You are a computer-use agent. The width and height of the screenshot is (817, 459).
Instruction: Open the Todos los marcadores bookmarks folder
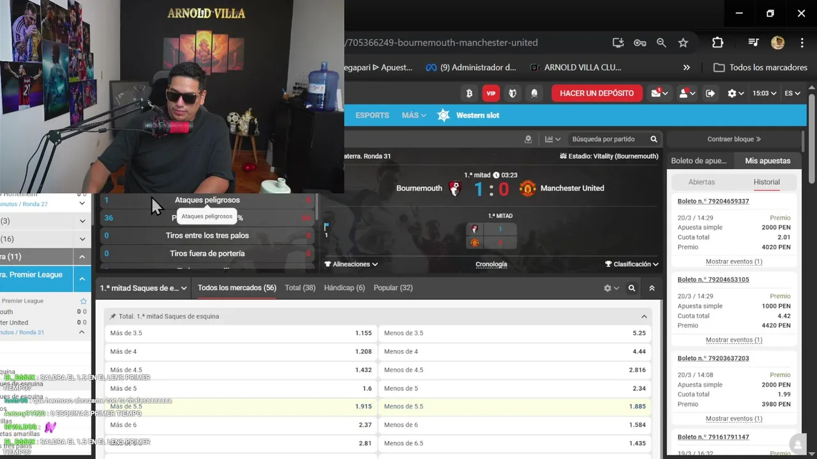(760, 68)
